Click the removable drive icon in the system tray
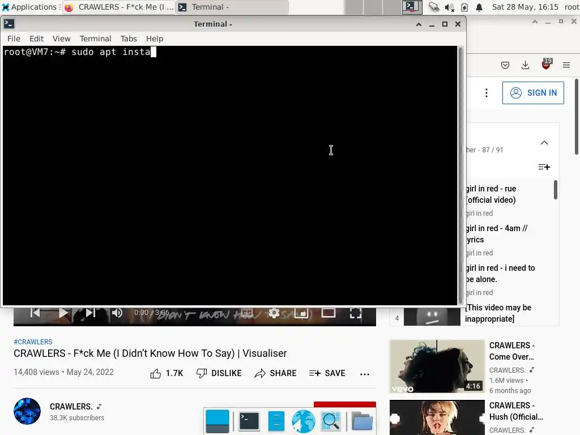Viewport: 580px width, 435px height. 434,7
